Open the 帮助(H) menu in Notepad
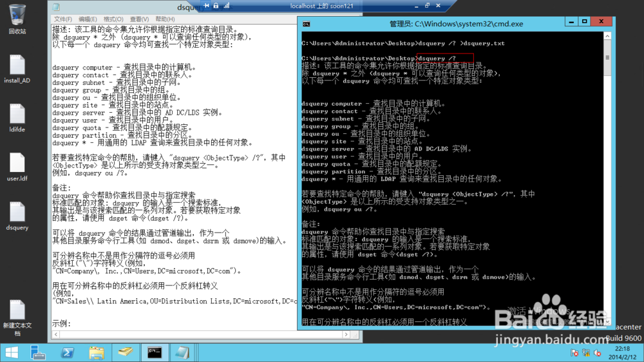 click(x=165, y=19)
